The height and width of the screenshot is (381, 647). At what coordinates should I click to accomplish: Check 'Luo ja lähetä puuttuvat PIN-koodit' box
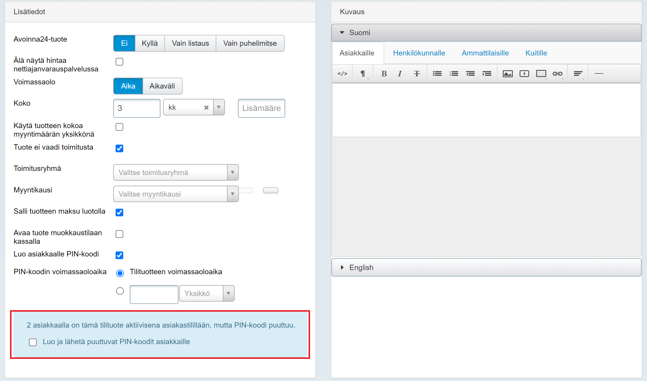[33, 342]
